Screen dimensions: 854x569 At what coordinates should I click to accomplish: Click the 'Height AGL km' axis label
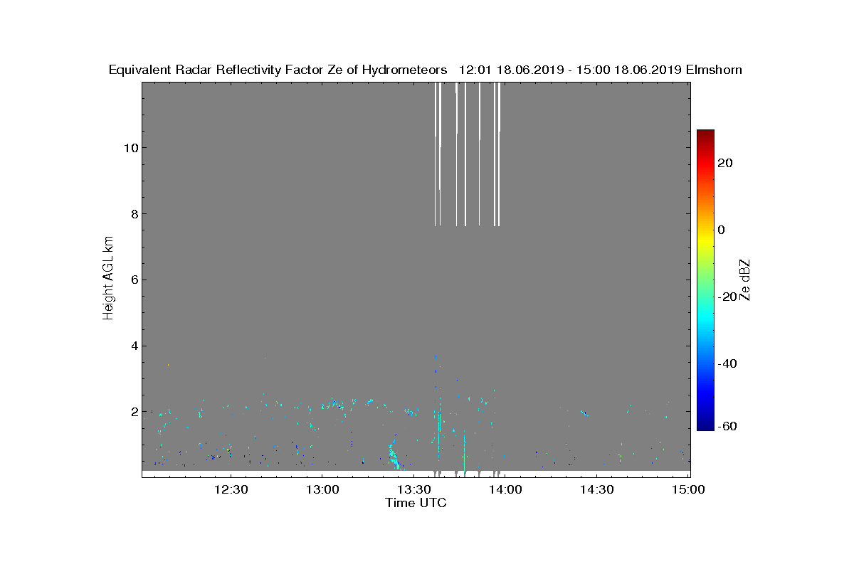pos(109,280)
